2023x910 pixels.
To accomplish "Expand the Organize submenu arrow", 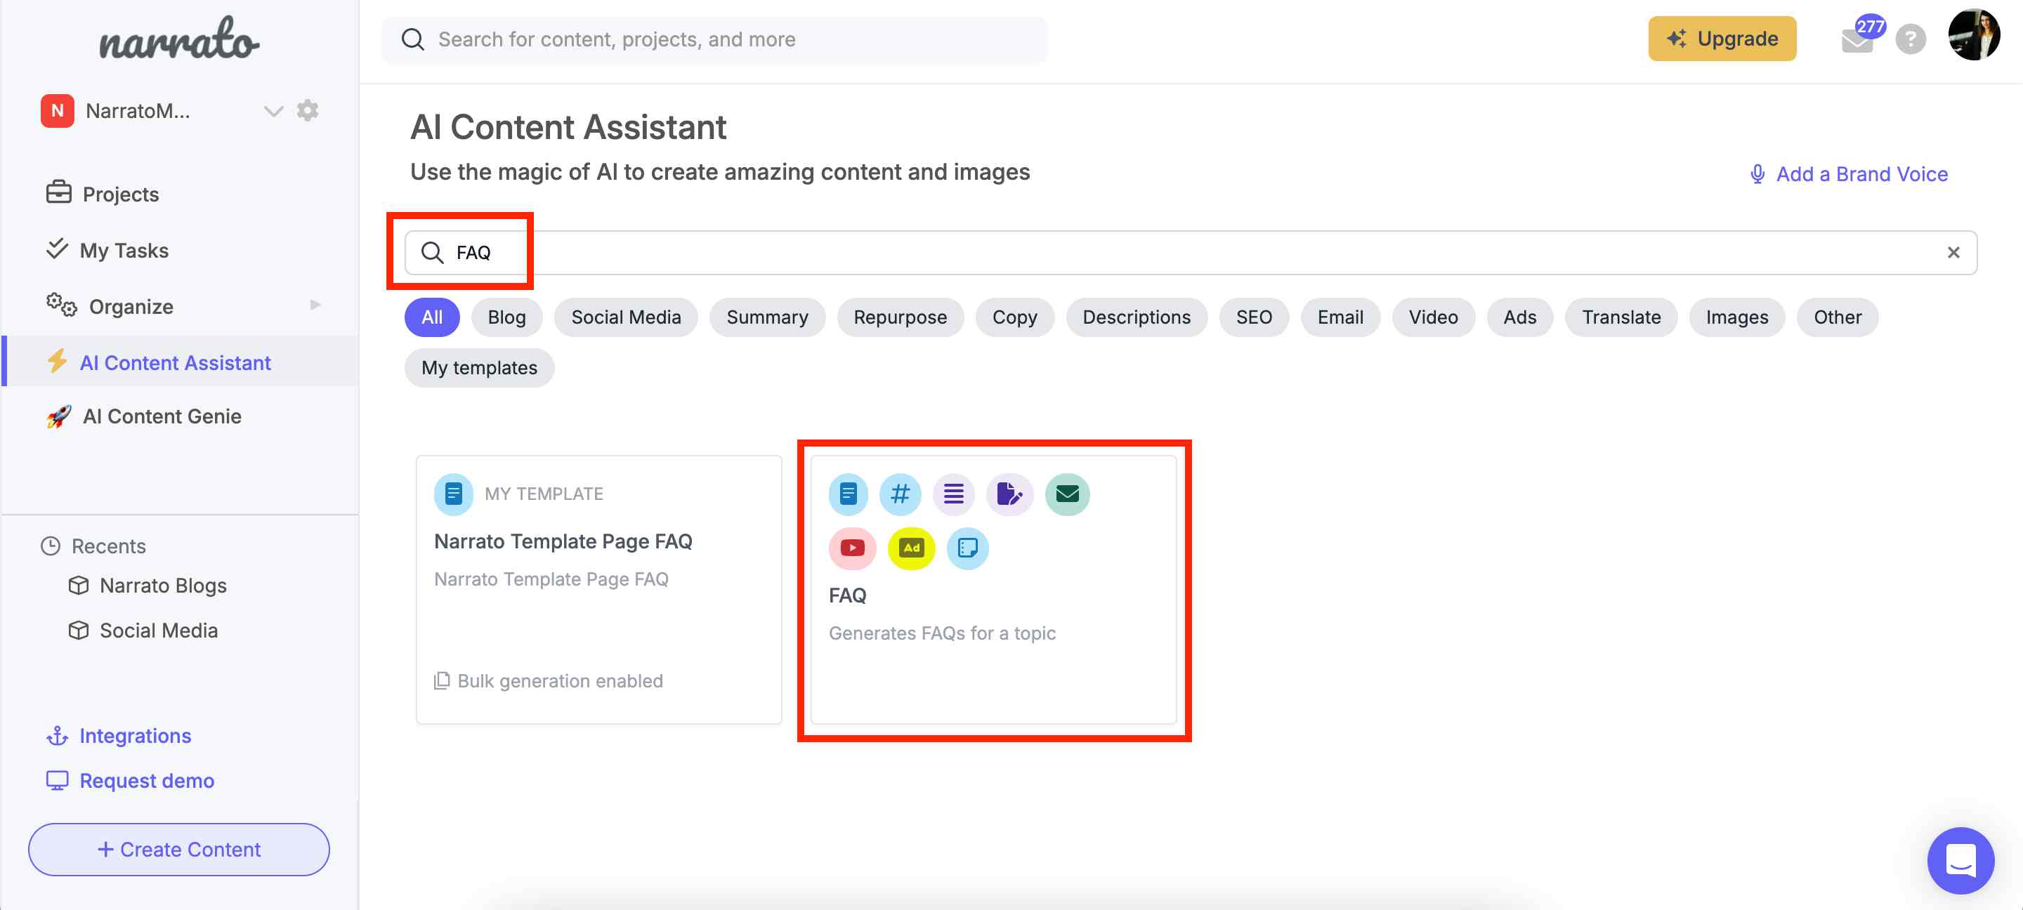I will 315,305.
